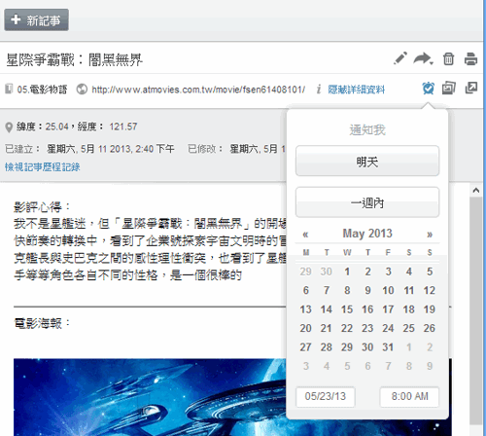Pick May 31 in the calendar

(388, 347)
